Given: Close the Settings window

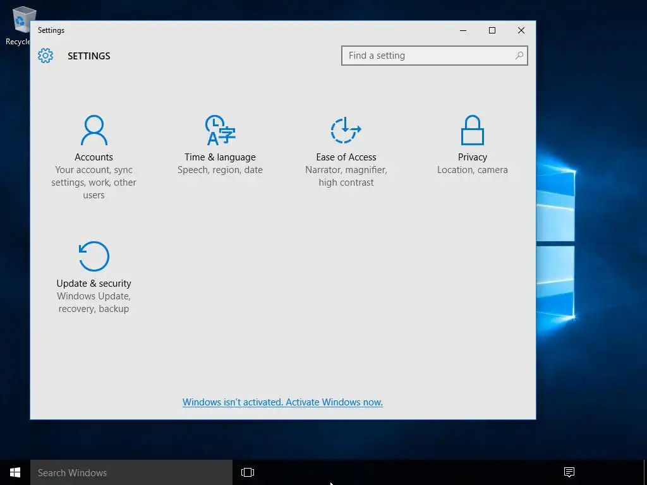Looking at the screenshot, I should click(x=521, y=30).
